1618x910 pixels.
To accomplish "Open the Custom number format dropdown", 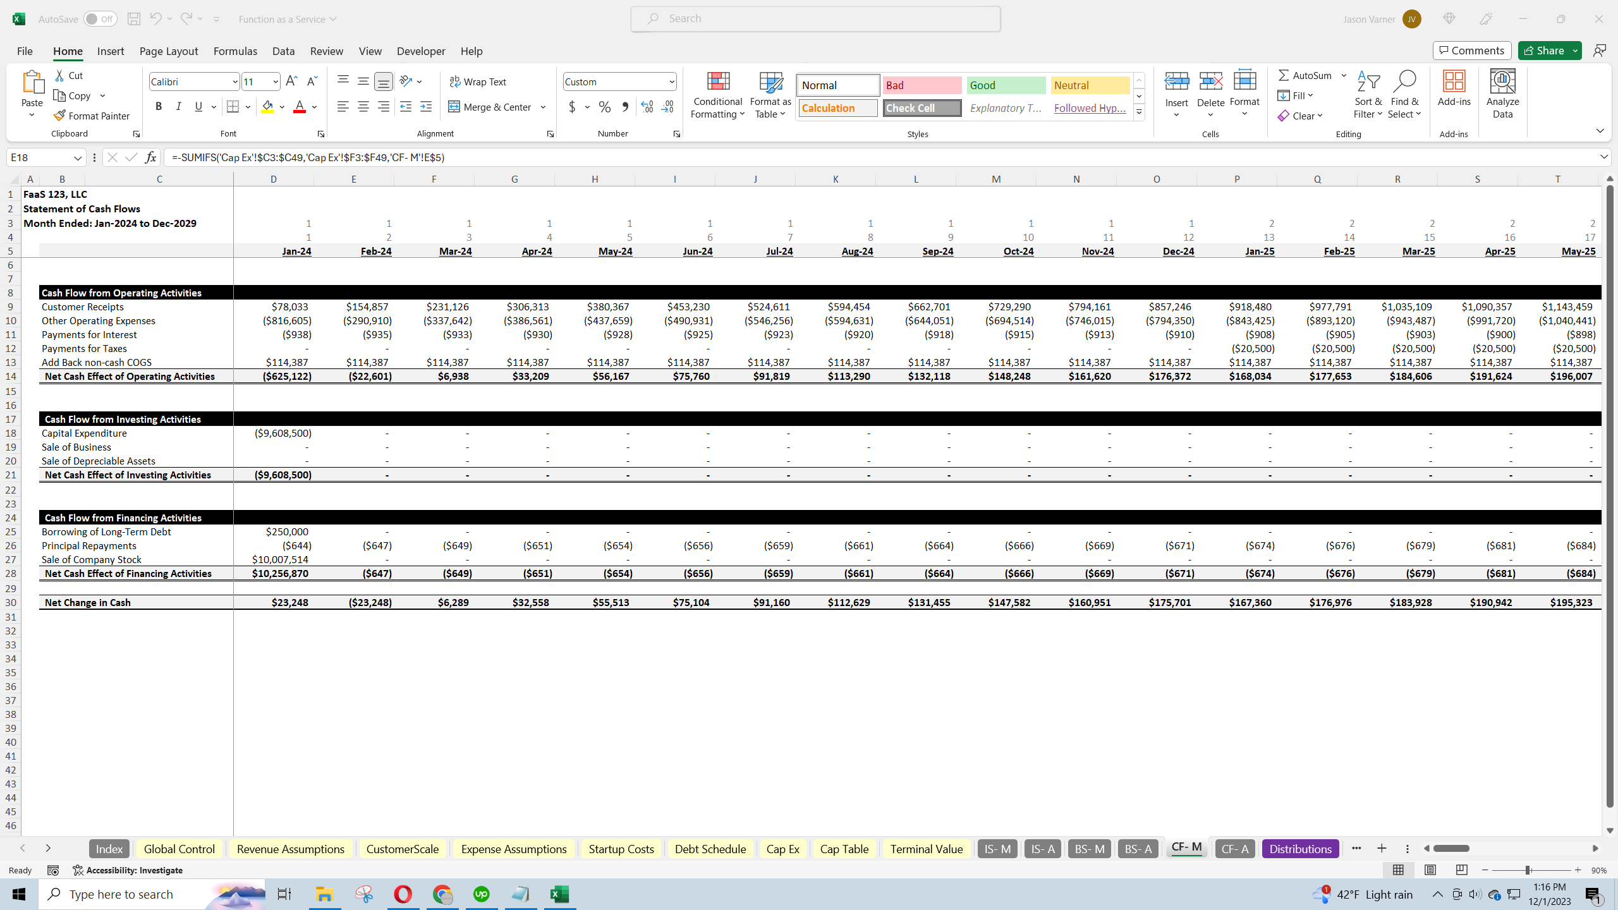I will click(x=671, y=82).
